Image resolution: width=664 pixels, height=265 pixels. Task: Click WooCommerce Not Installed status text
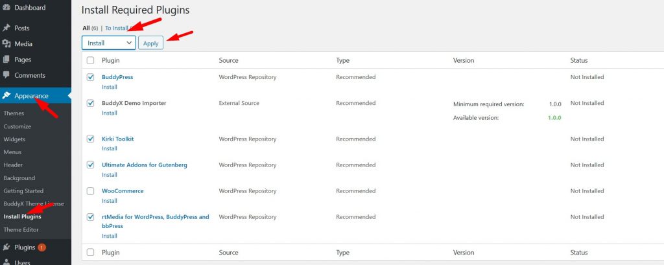point(587,191)
